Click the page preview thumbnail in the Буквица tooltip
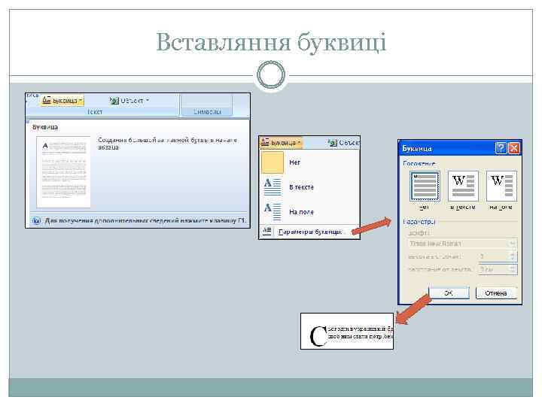Image resolution: width=542 pixels, height=406 pixels. pyautogui.click(x=63, y=172)
